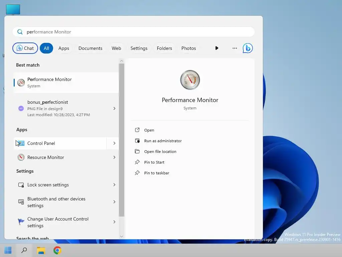This screenshot has height=257, width=342.
Task: Click the Pin to Start pin icon
Action: pyautogui.click(x=137, y=162)
